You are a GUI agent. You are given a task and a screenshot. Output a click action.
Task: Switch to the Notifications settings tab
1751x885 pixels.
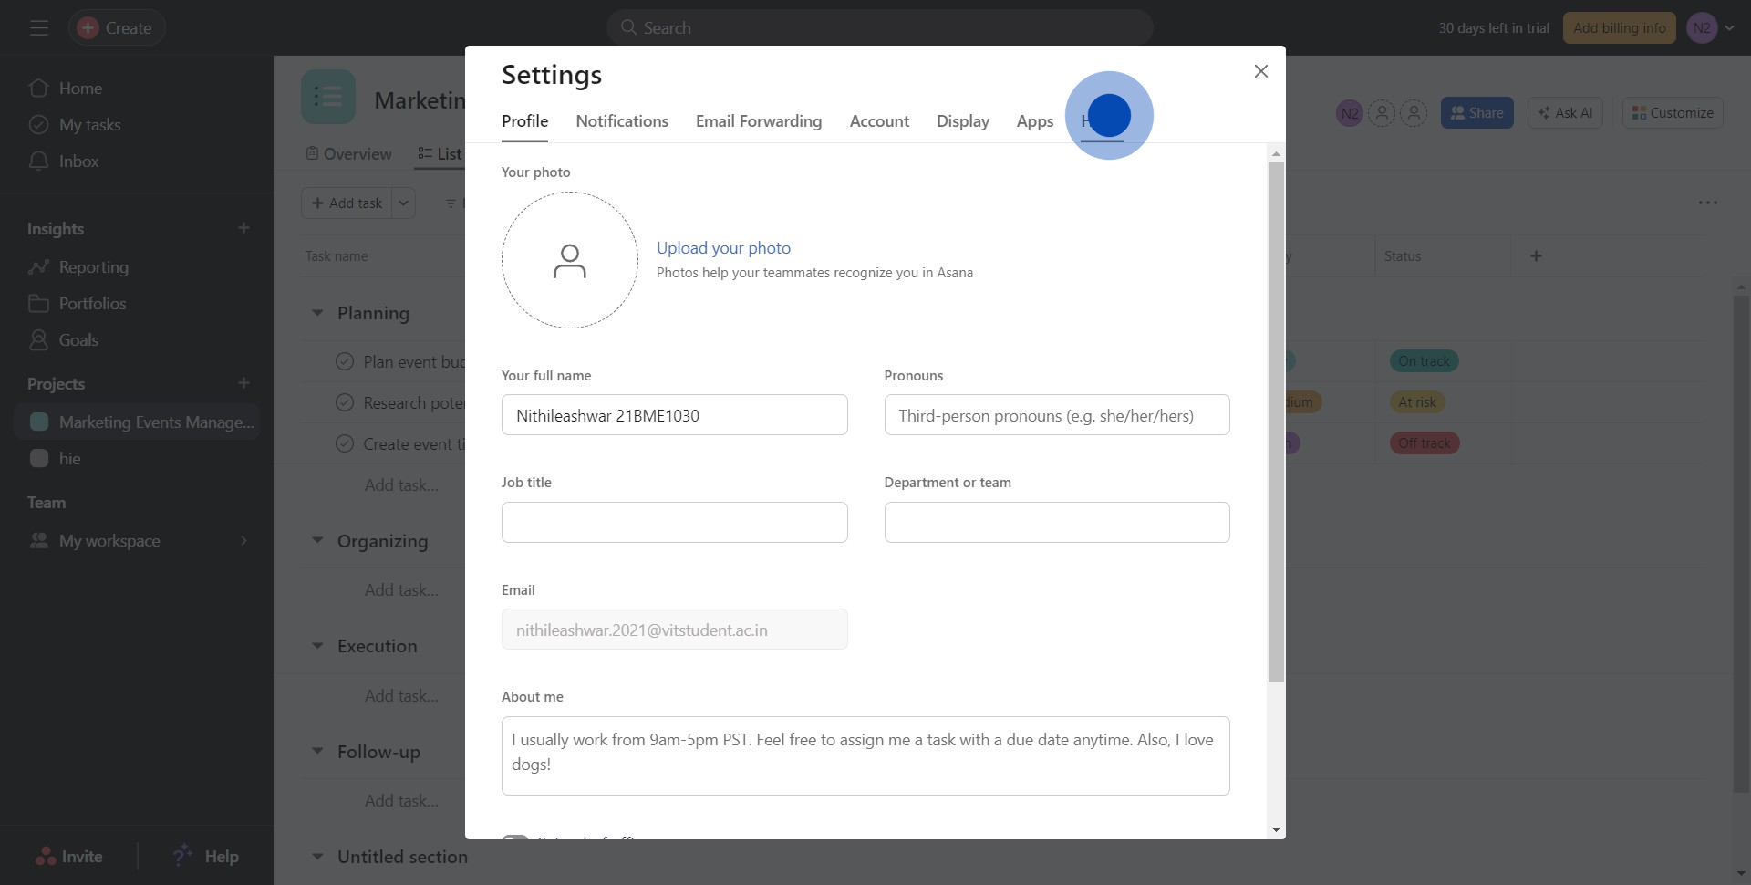[621, 120]
